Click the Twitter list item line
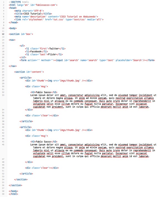Image resolution: width=161 pixels, height=197 pixels. 45,49
